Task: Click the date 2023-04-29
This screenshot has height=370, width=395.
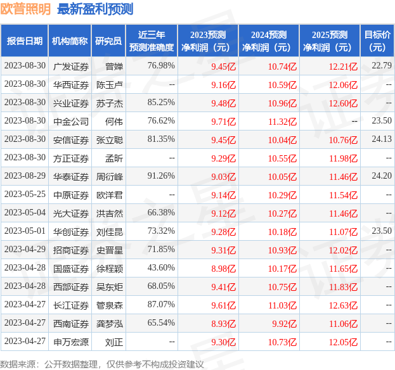Action: tap(25, 249)
